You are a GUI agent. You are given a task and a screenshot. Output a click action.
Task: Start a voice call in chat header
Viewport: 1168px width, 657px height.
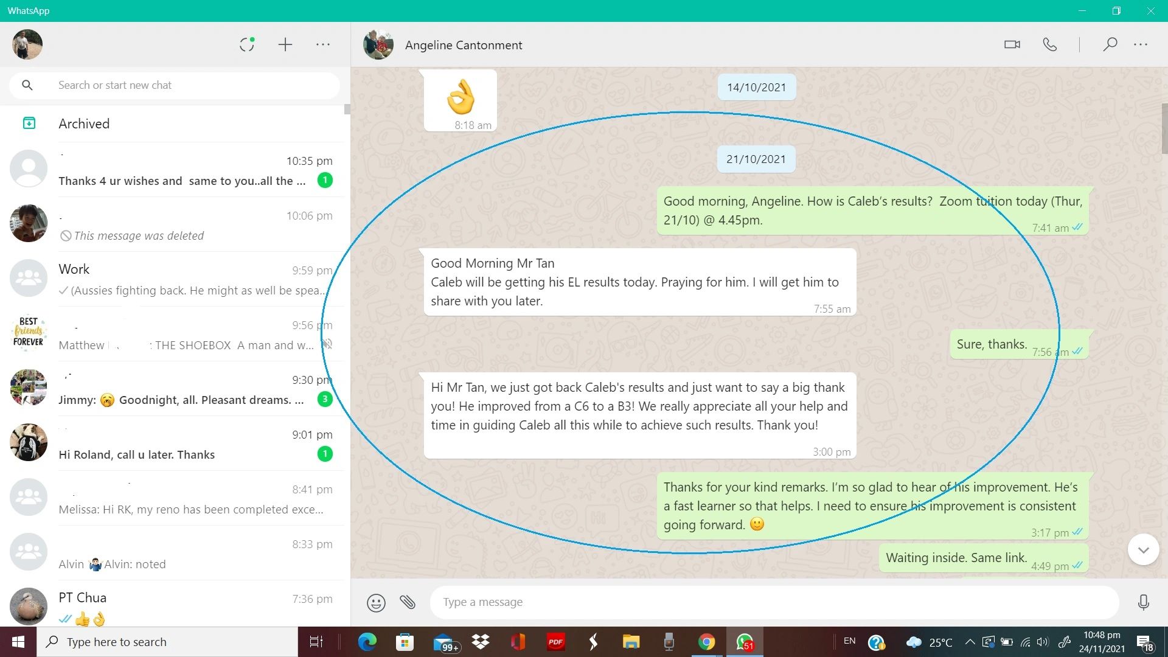1049,44
